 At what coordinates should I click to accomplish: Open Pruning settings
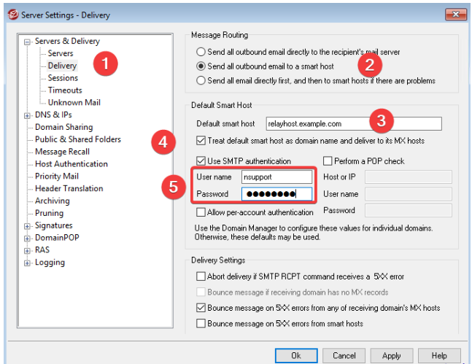(50, 213)
